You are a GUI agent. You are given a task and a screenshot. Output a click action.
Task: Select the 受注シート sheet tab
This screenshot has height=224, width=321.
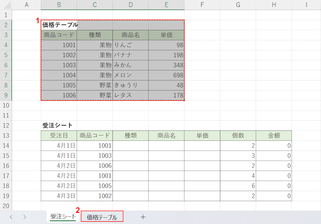pyautogui.click(x=63, y=216)
